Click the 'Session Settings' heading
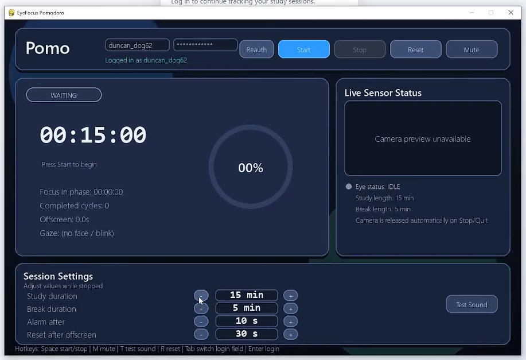Image resolution: width=526 pixels, height=360 pixels. tap(58, 276)
